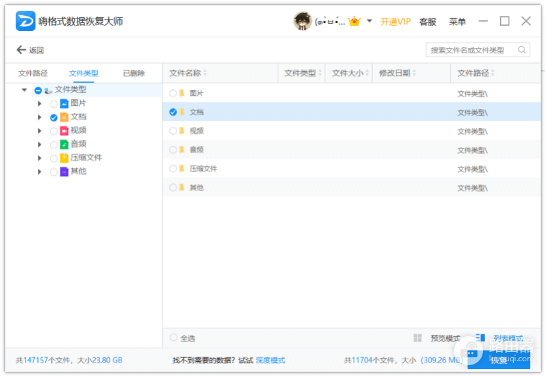This screenshot has height=377, width=546.
Task: Click the 深度模式 link
Action: [x=270, y=361]
